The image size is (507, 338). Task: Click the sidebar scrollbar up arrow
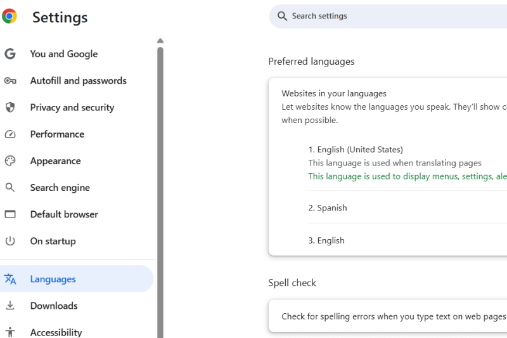coord(160,41)
